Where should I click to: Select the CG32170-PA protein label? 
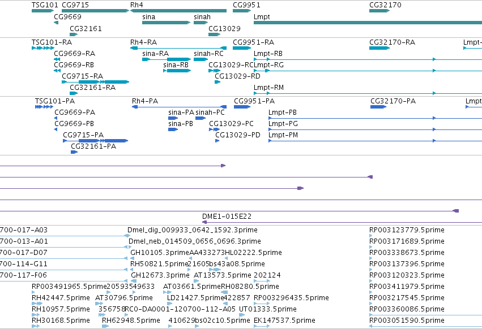(393, 101)
